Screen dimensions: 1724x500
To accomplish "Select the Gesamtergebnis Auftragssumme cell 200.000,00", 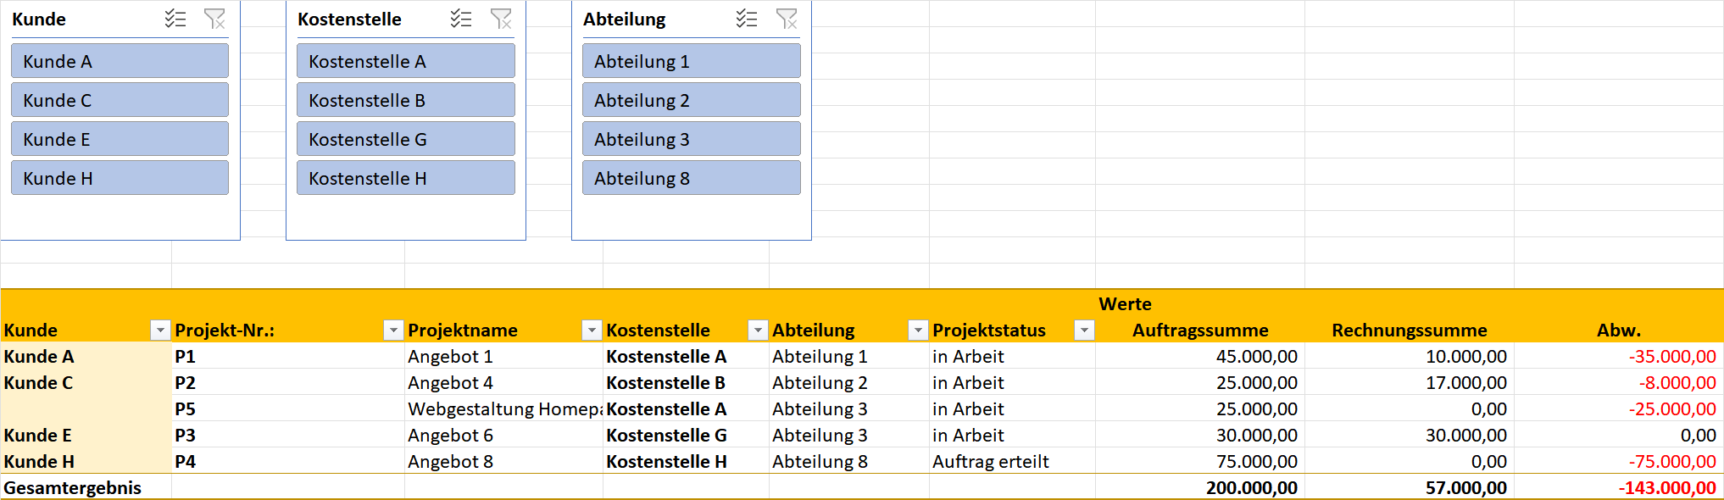I will click(x=1200, y=487).
